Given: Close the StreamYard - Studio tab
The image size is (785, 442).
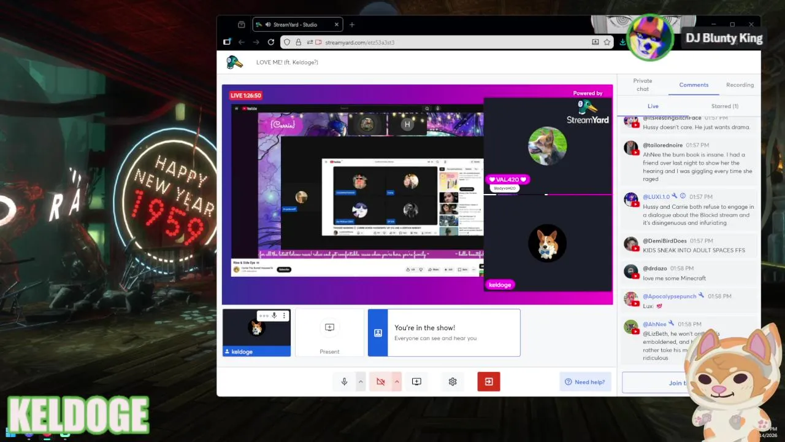Looking at the screenshot, I should coord(337,25).
